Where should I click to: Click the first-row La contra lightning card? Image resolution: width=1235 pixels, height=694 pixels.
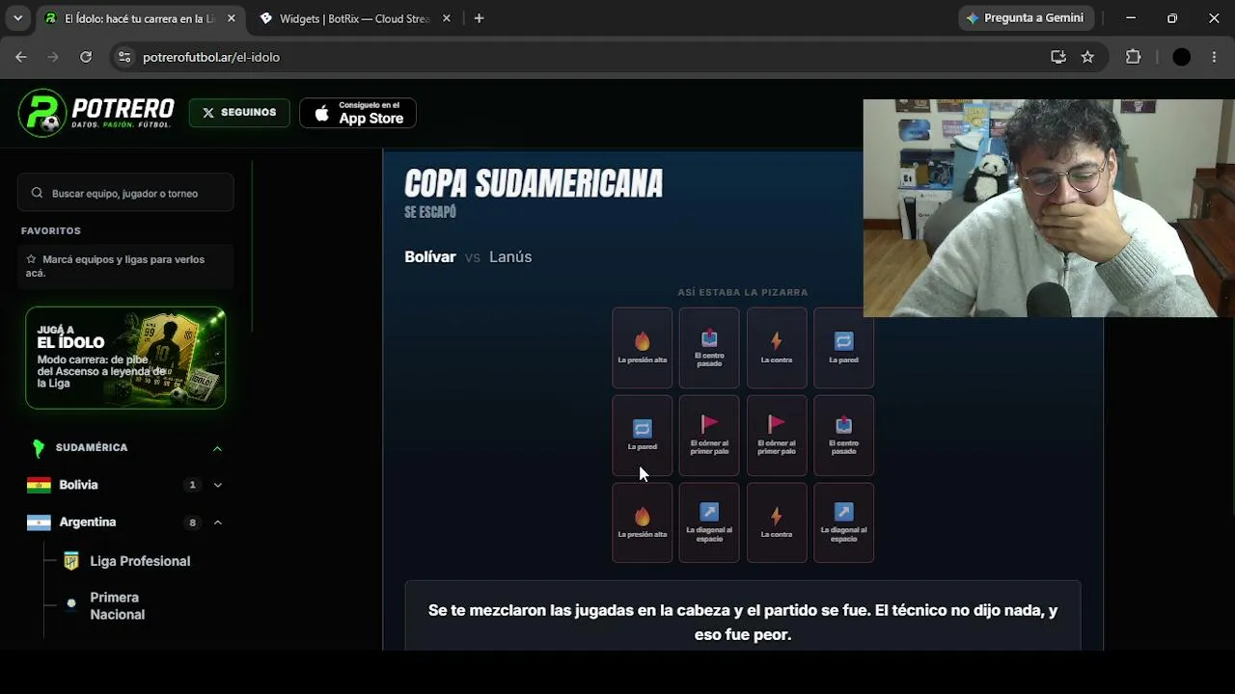[x=777, y=348]
